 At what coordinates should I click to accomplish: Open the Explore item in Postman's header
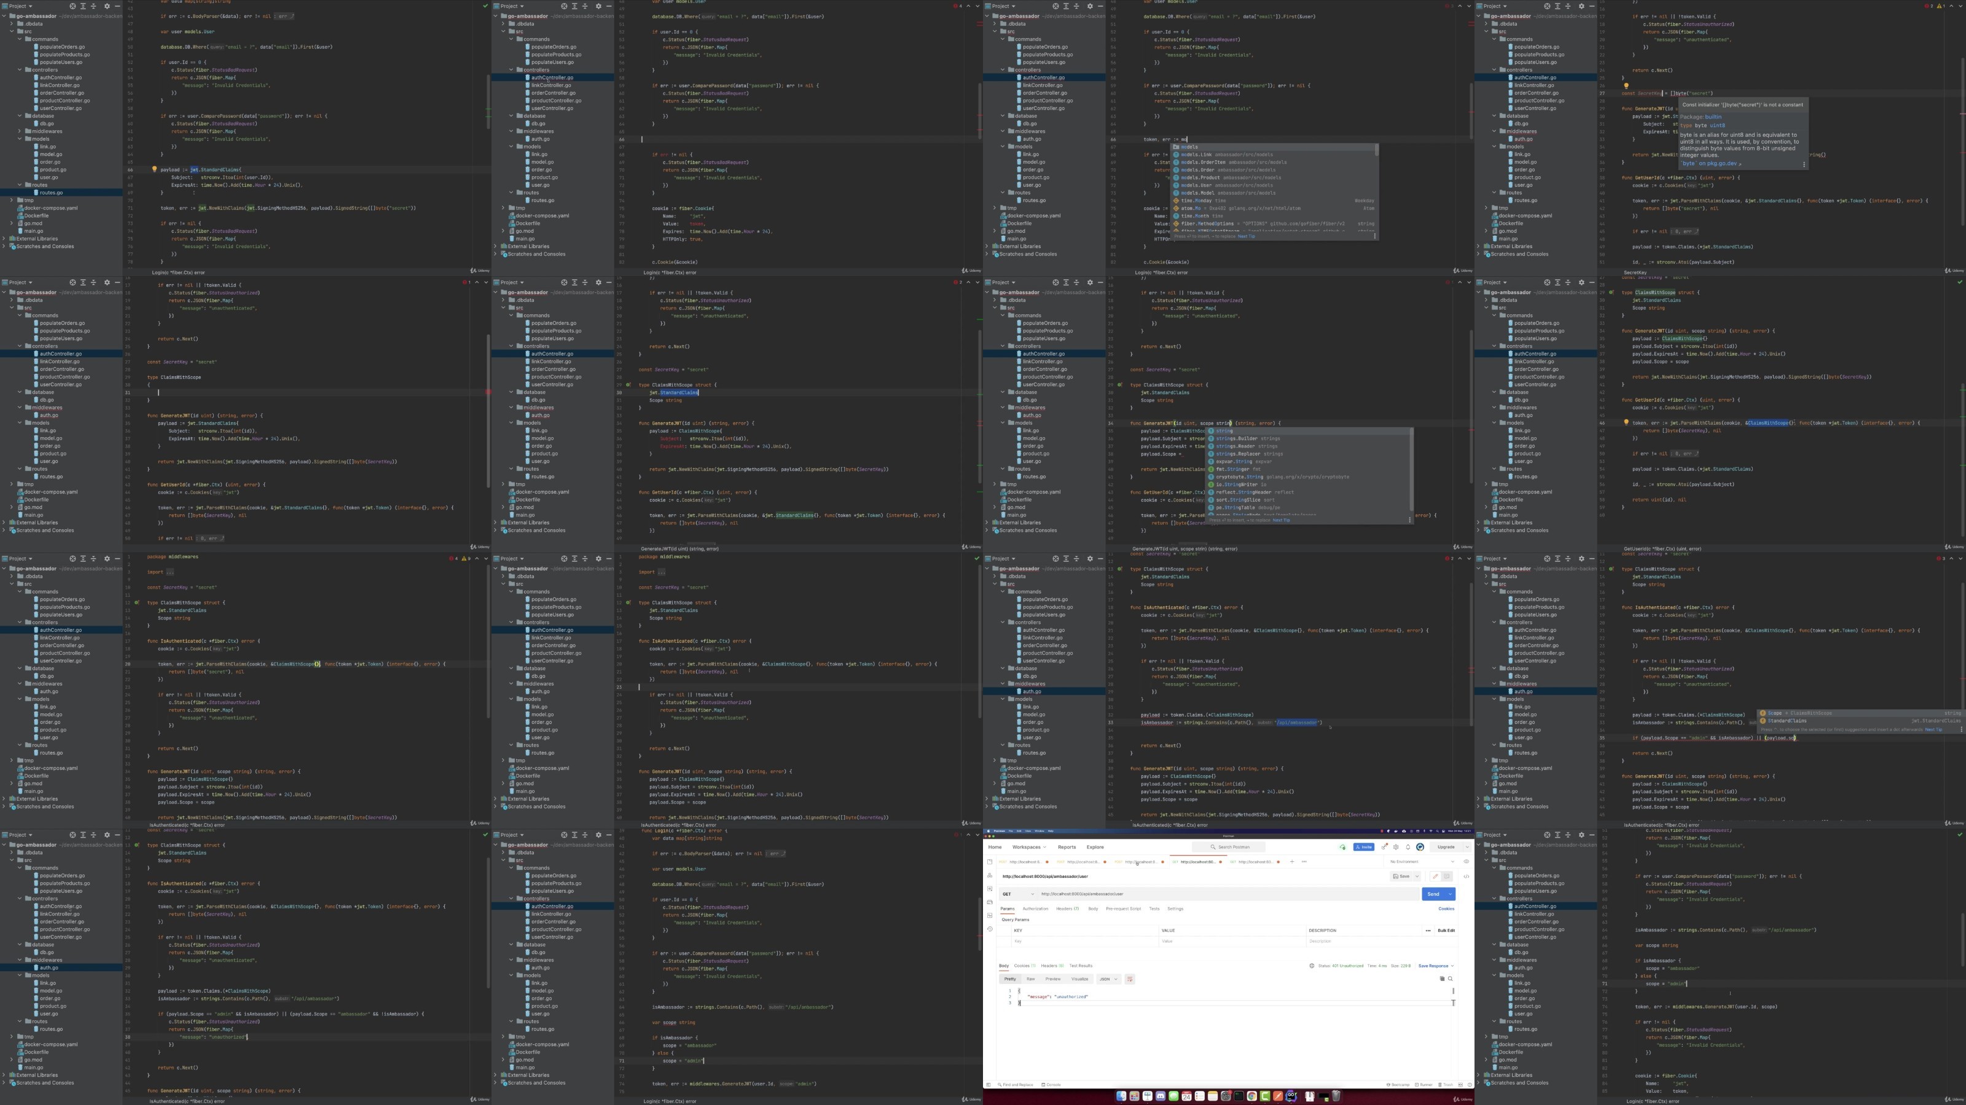tap(1095, 847)
